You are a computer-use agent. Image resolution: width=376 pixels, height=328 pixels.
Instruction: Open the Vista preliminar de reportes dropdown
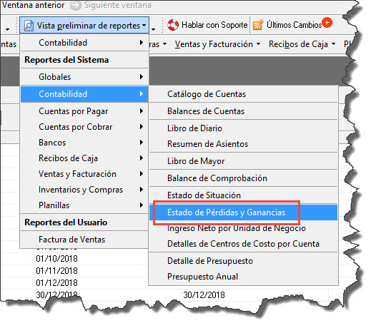[84, 25]
